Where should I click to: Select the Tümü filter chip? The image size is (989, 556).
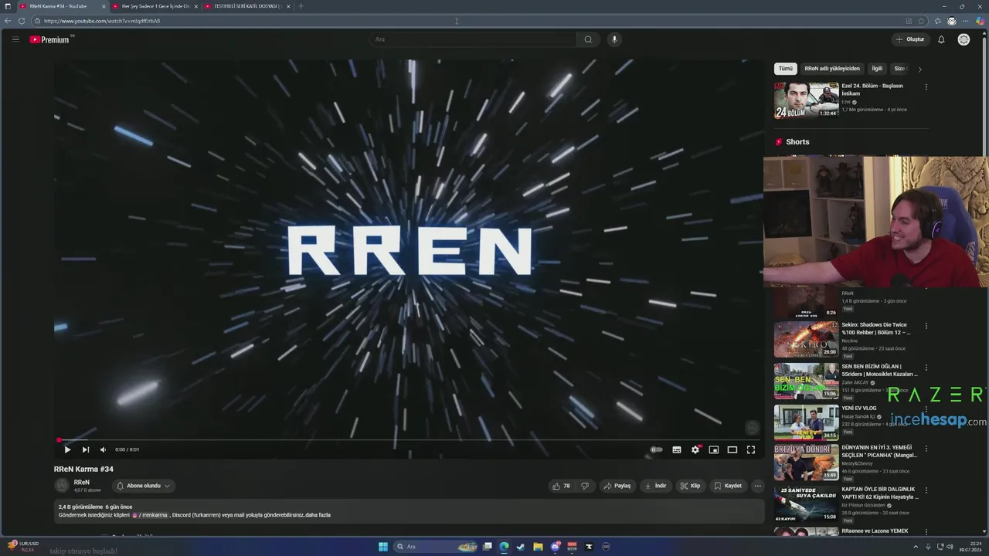tap(785, 69)
